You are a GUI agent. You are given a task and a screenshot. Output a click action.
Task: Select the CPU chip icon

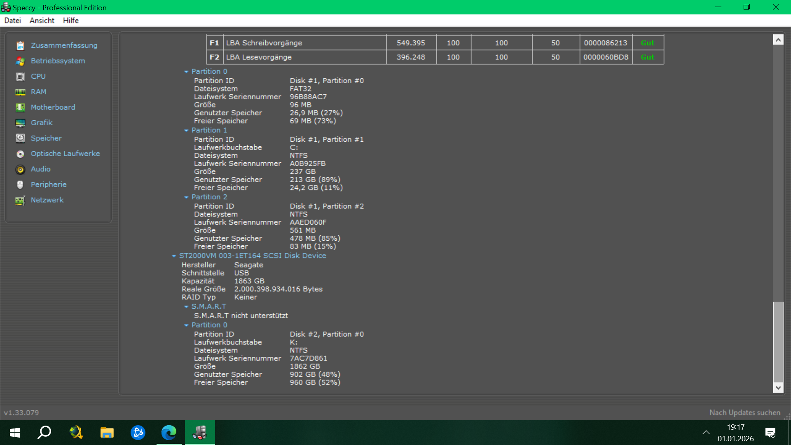[20, 77]
